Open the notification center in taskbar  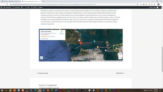click(160, 90)
